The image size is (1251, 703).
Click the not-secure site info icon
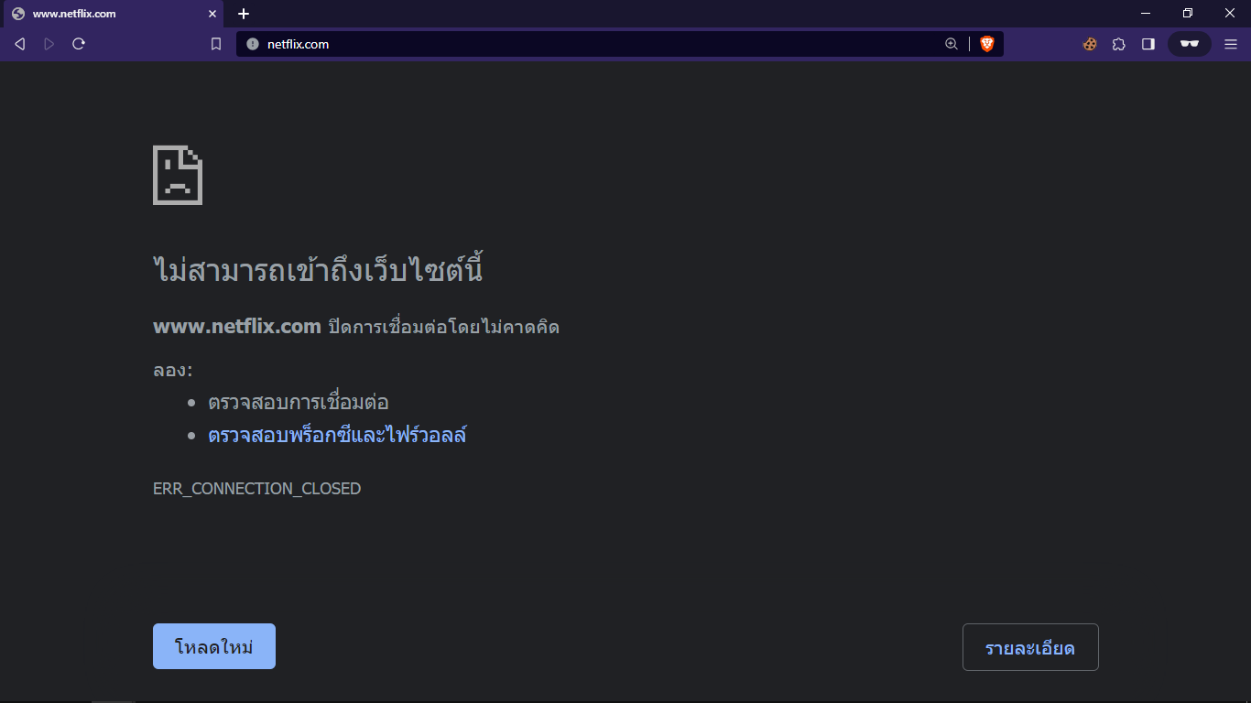(x=253, y=44)
